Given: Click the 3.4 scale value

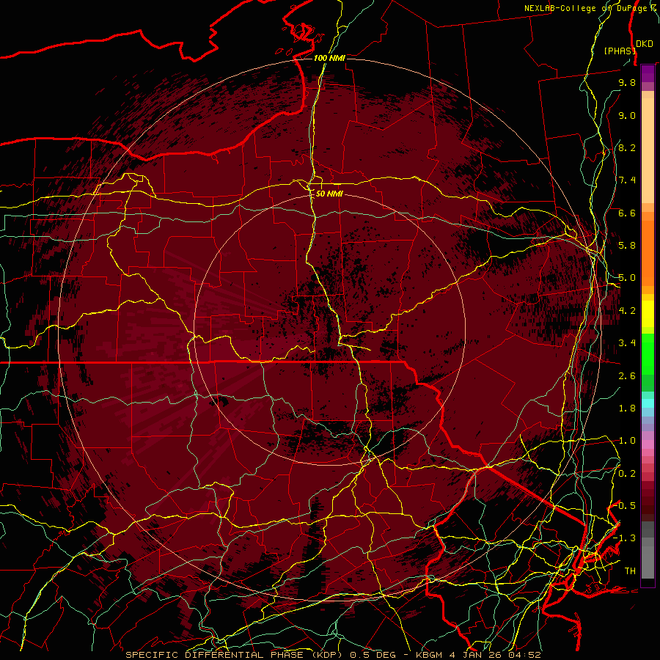Looking at the screenshot, I should pos(627,343).
